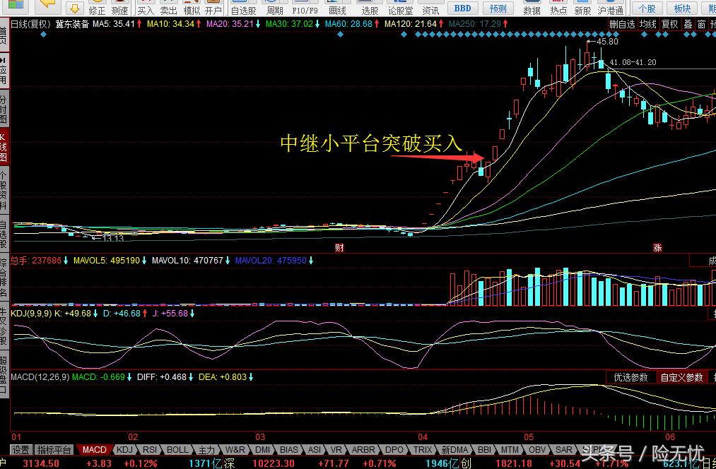Switch to the TRIX indicator tab
This screenshot has width=716, height=469.
[423, 450]
